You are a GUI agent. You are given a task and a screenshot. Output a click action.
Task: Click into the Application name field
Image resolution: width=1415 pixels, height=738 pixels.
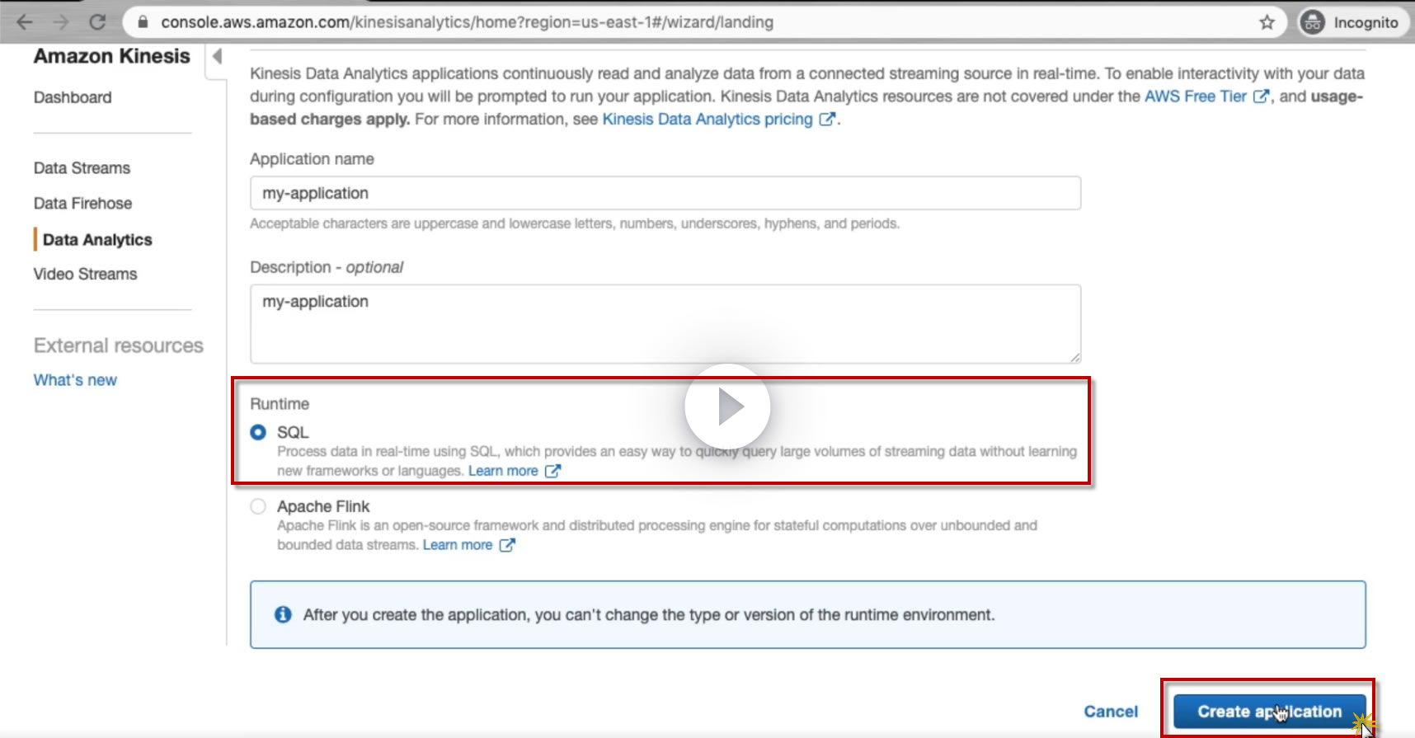pos(665,193)
